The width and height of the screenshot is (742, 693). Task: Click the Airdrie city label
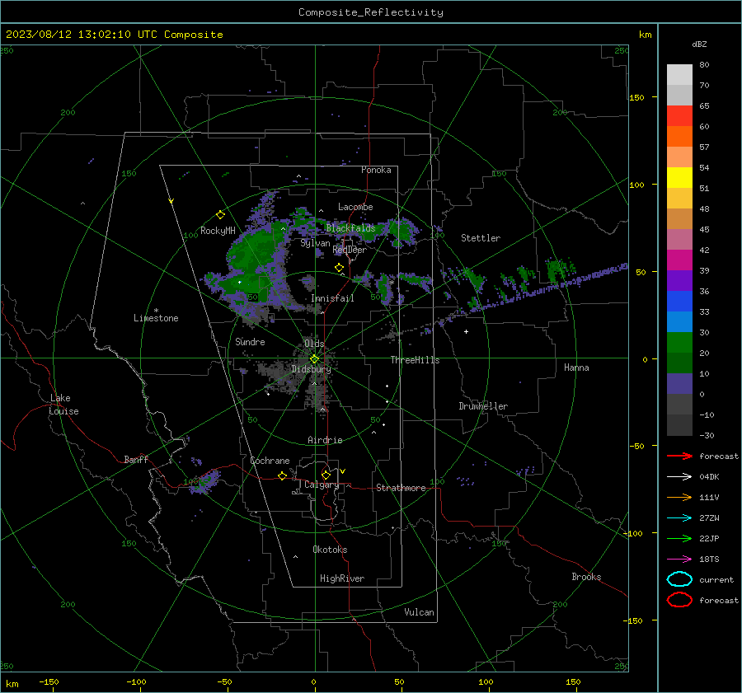325,440
